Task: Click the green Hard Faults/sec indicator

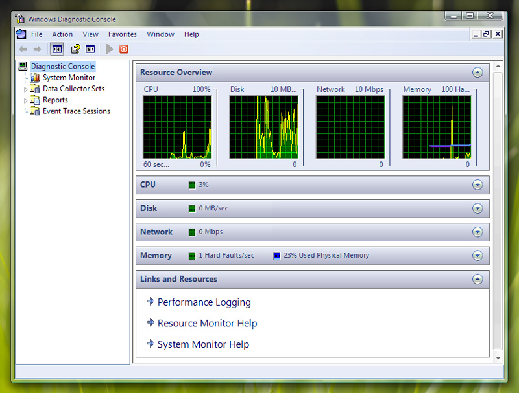Action: pyautogui.click(x=192, y=256)
